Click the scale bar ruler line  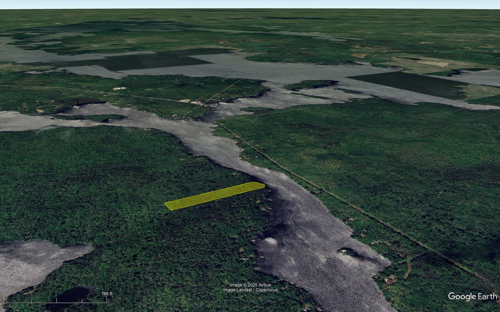57,301
